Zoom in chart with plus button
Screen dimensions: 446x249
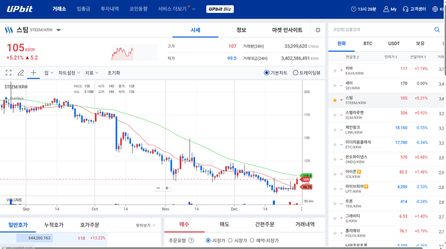[167, 188]
